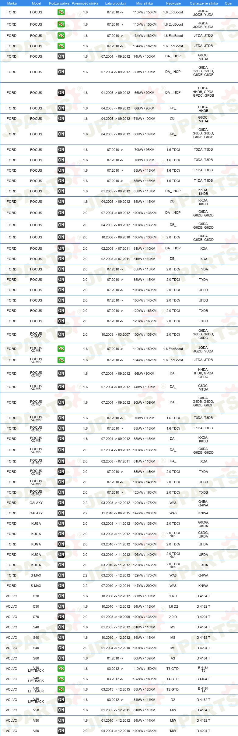Click the body cell 'AS' in the S80 row

click(173, 658)
